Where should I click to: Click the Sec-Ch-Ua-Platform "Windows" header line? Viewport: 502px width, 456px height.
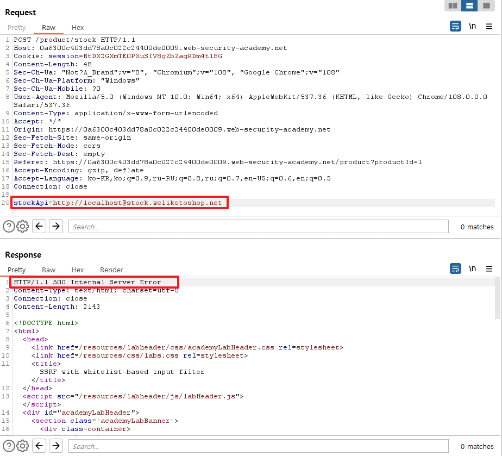[77, 80]
